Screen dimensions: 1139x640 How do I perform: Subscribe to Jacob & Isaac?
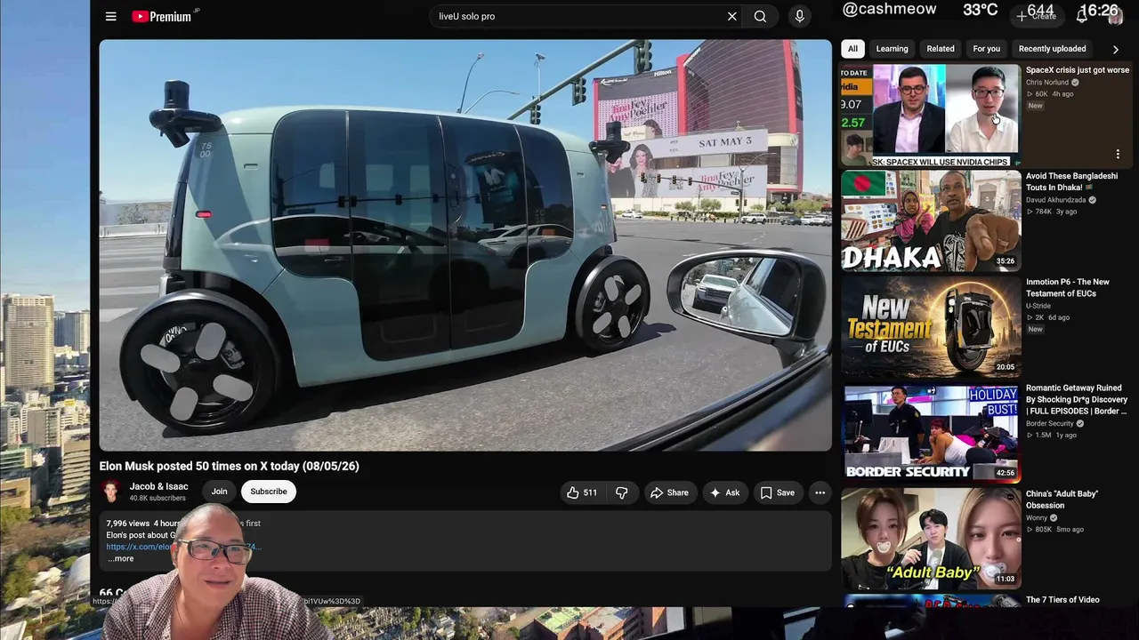coord(269,492)
